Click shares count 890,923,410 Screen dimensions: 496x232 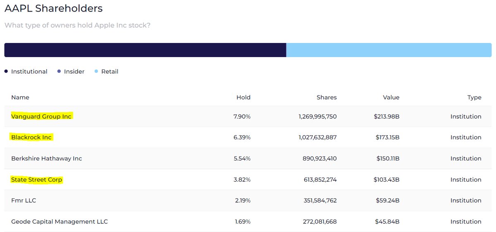point(320,158)
